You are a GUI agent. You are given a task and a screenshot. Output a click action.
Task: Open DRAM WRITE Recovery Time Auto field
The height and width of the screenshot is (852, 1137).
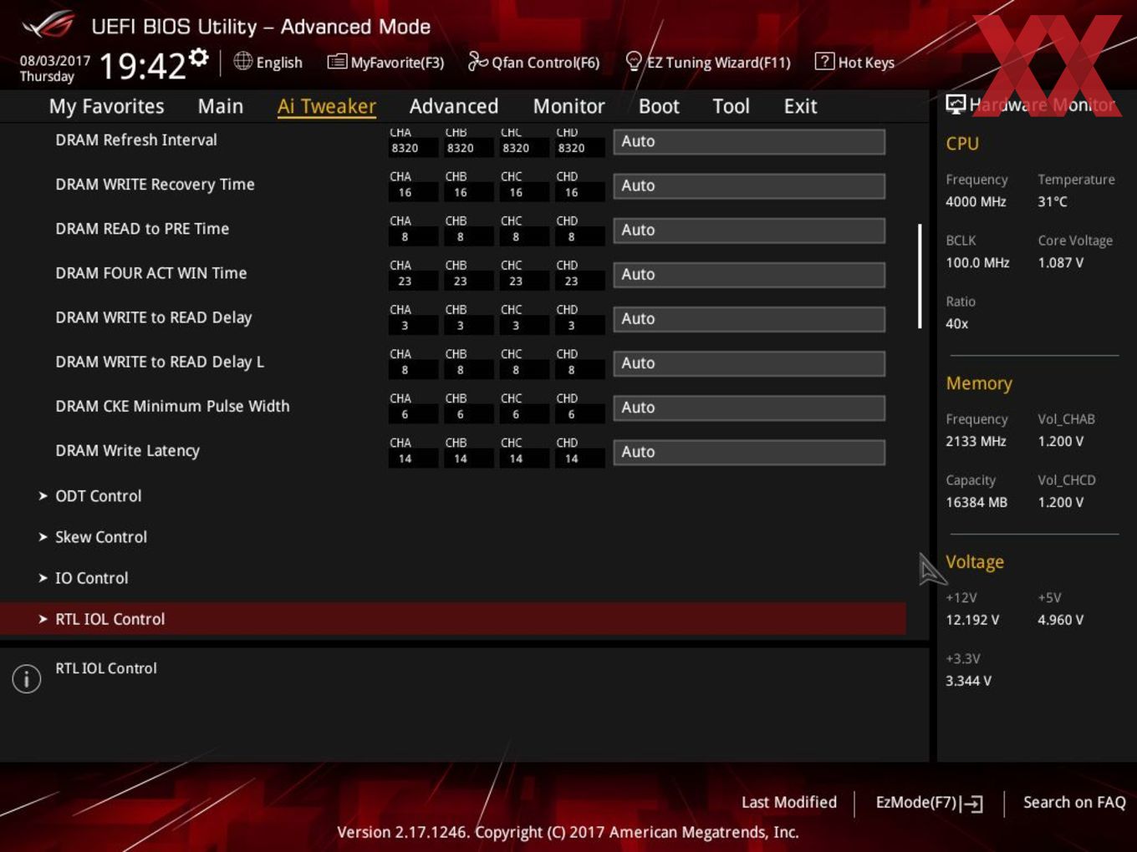[x=749, y=185]
